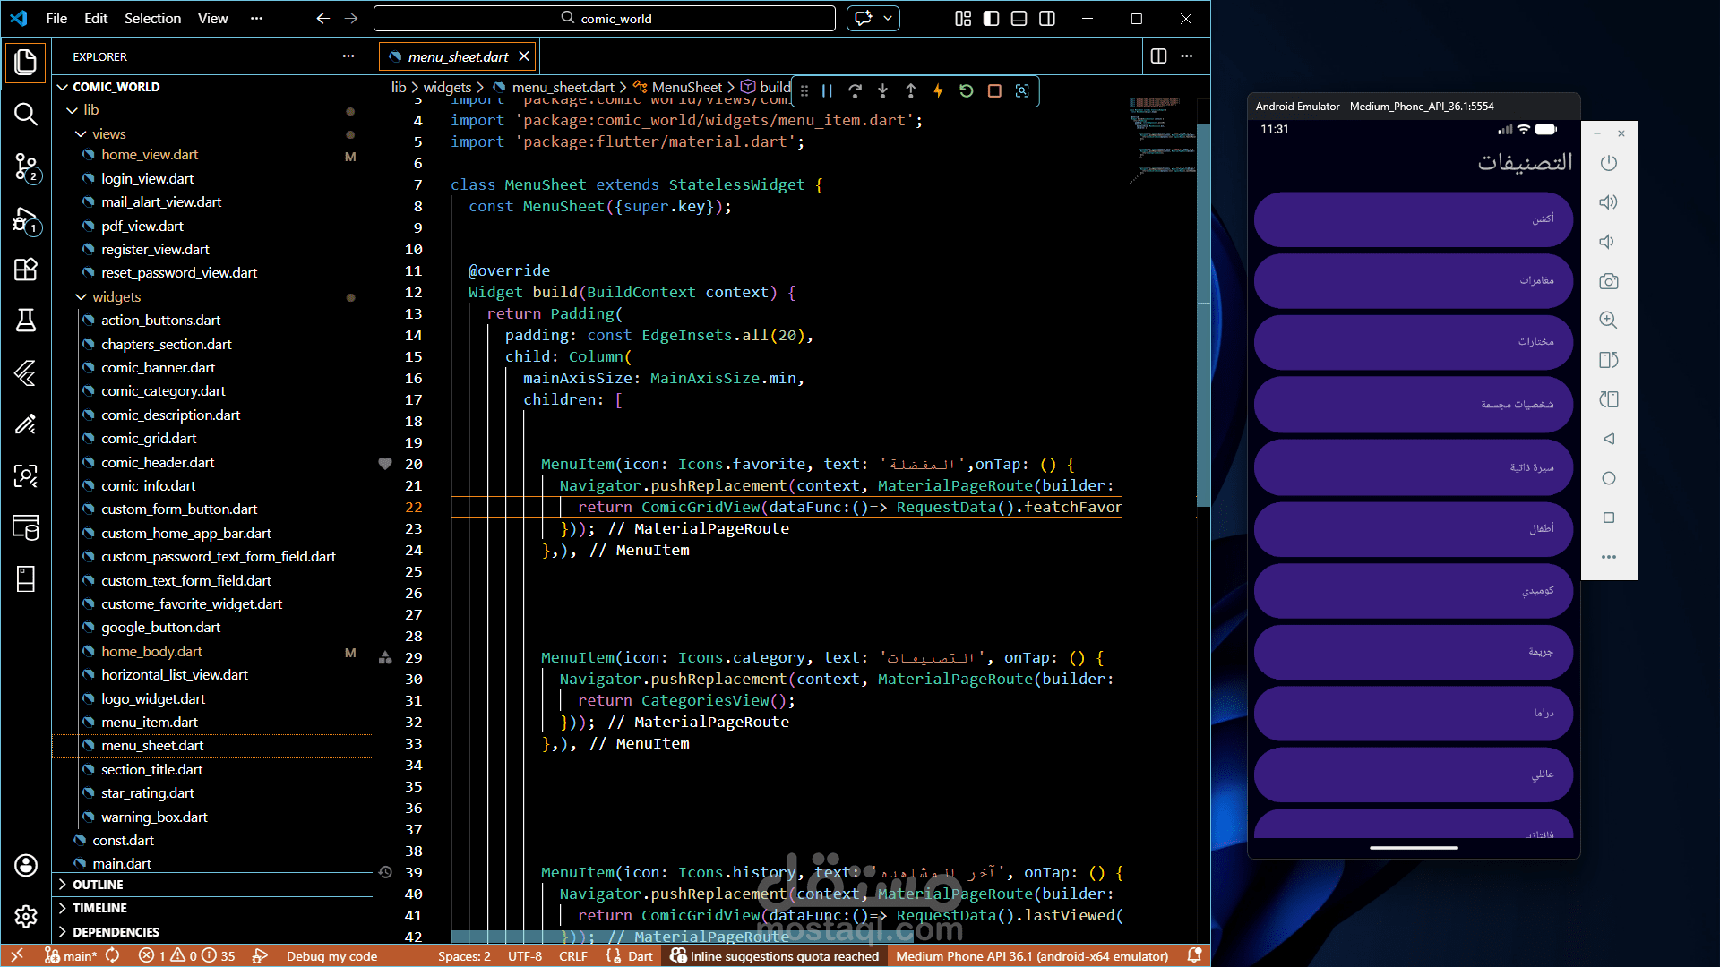The image size is (1720, 967).
Task: Open home_body.dart file in explorer
Action: 151,652
